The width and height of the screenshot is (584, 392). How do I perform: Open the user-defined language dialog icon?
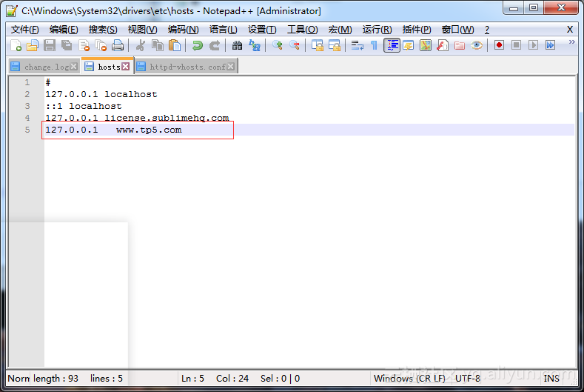pos(409,45)
